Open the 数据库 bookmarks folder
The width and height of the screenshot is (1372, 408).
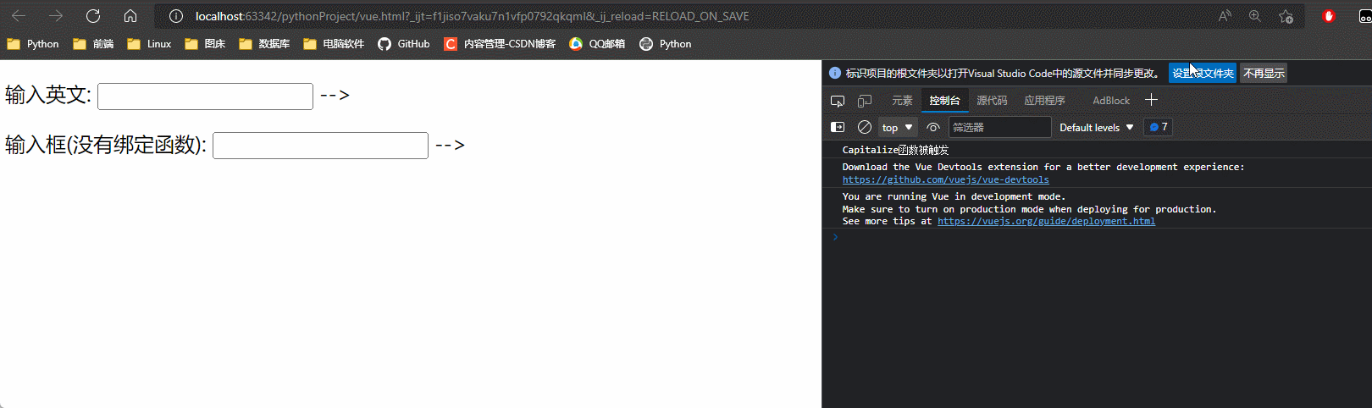point(264,44)
